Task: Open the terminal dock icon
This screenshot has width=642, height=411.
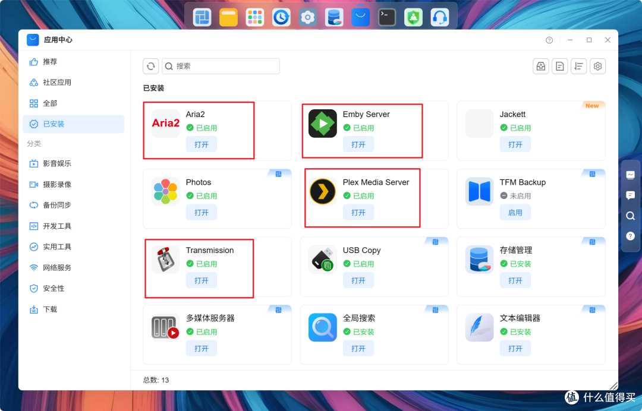Action: click(x=387, y=17)
